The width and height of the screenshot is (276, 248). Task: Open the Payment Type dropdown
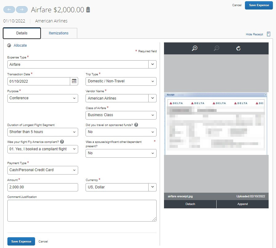[42, 170]
